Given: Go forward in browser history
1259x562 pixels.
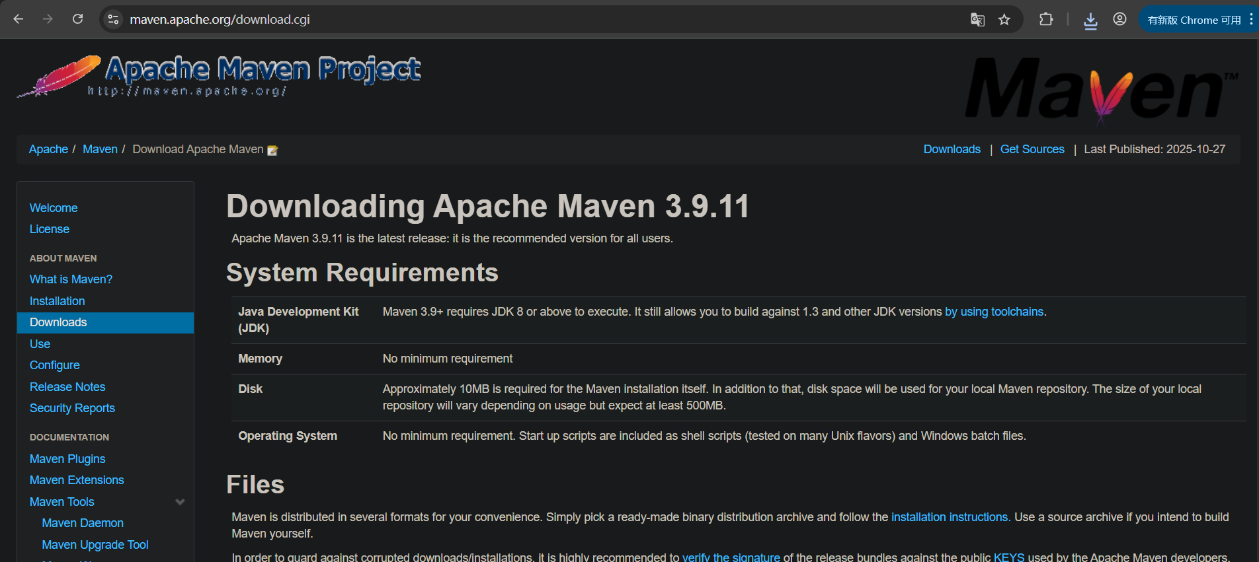Looking at the screenshot, I should pyautogui.click(x=48, y=19).
